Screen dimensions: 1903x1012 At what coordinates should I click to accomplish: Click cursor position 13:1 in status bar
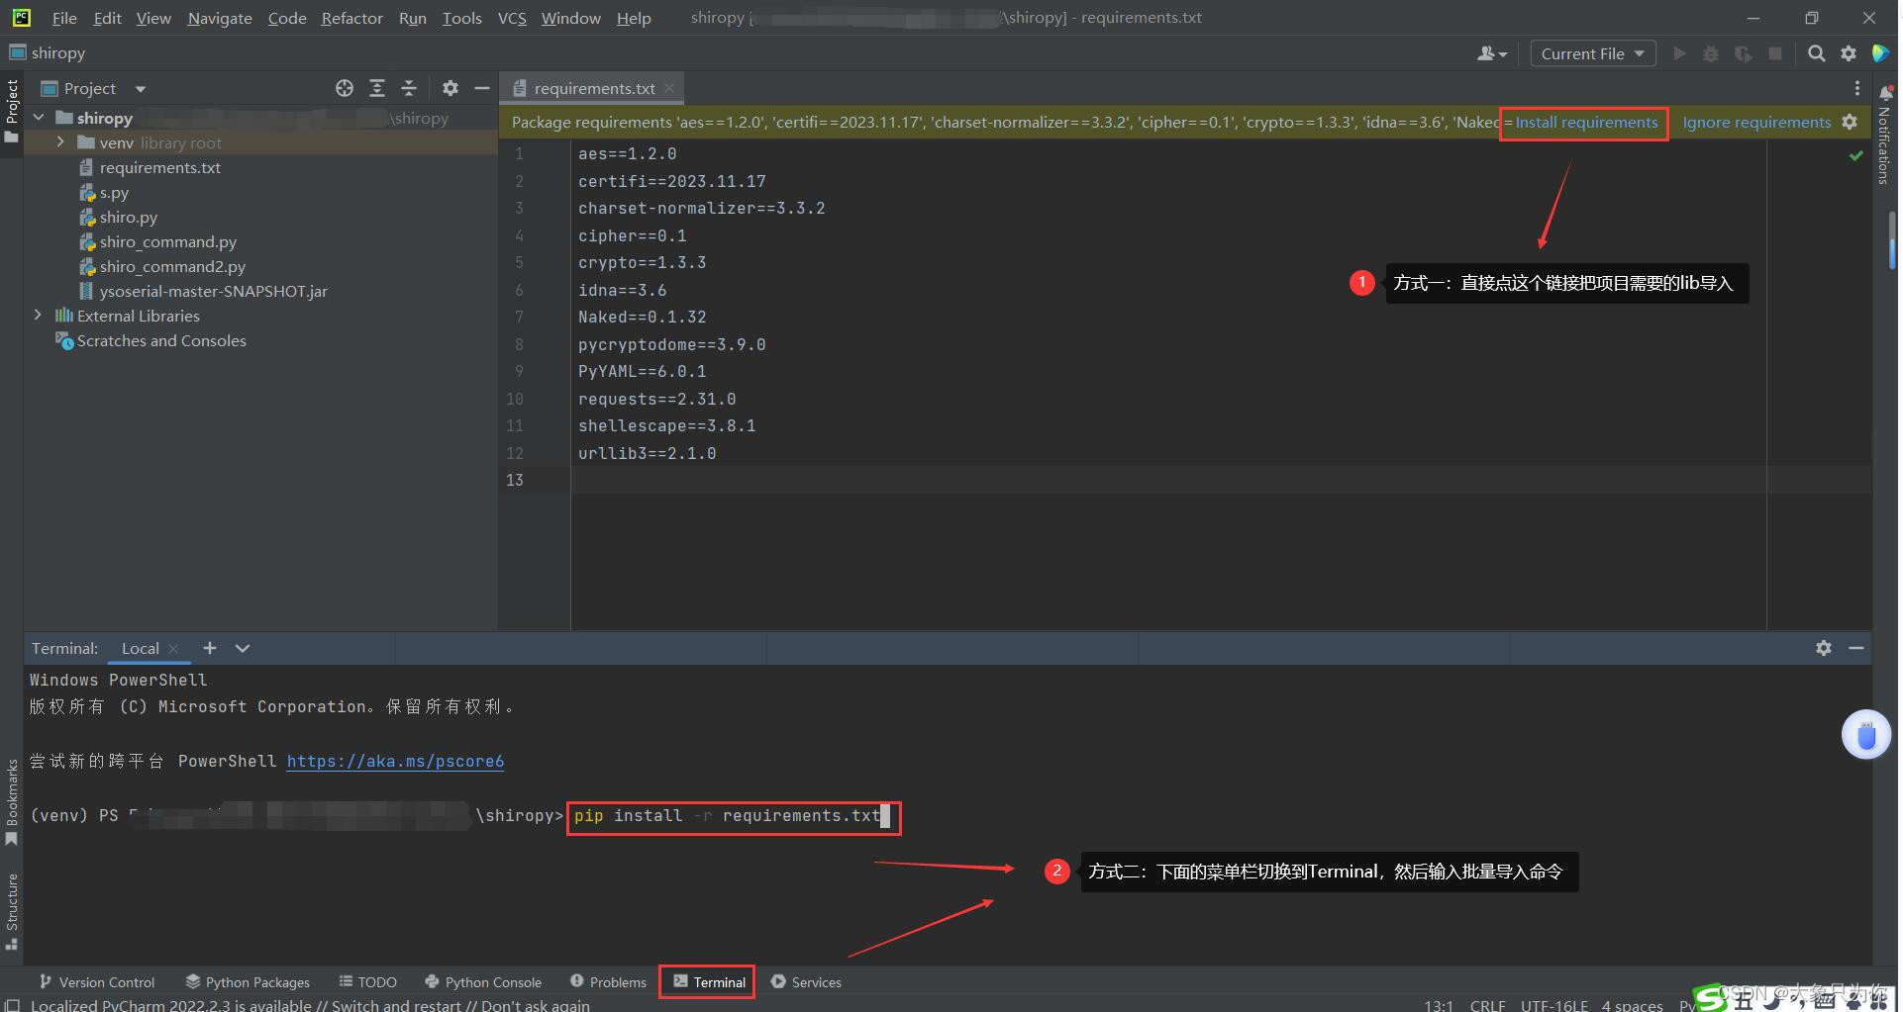(1439, 1005)
